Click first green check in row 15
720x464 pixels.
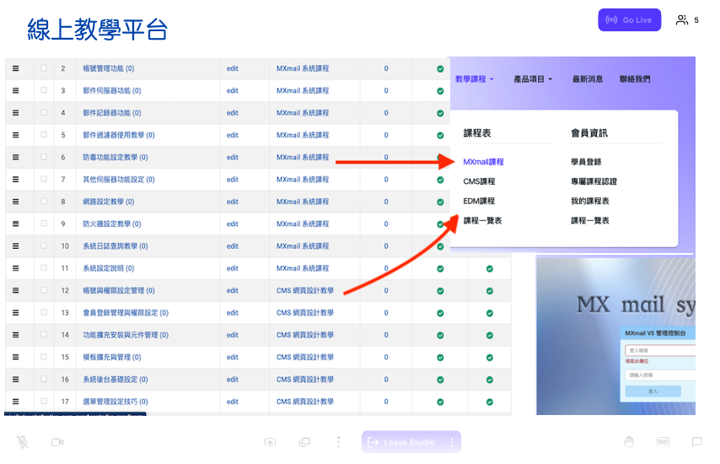tap(440, 358)
